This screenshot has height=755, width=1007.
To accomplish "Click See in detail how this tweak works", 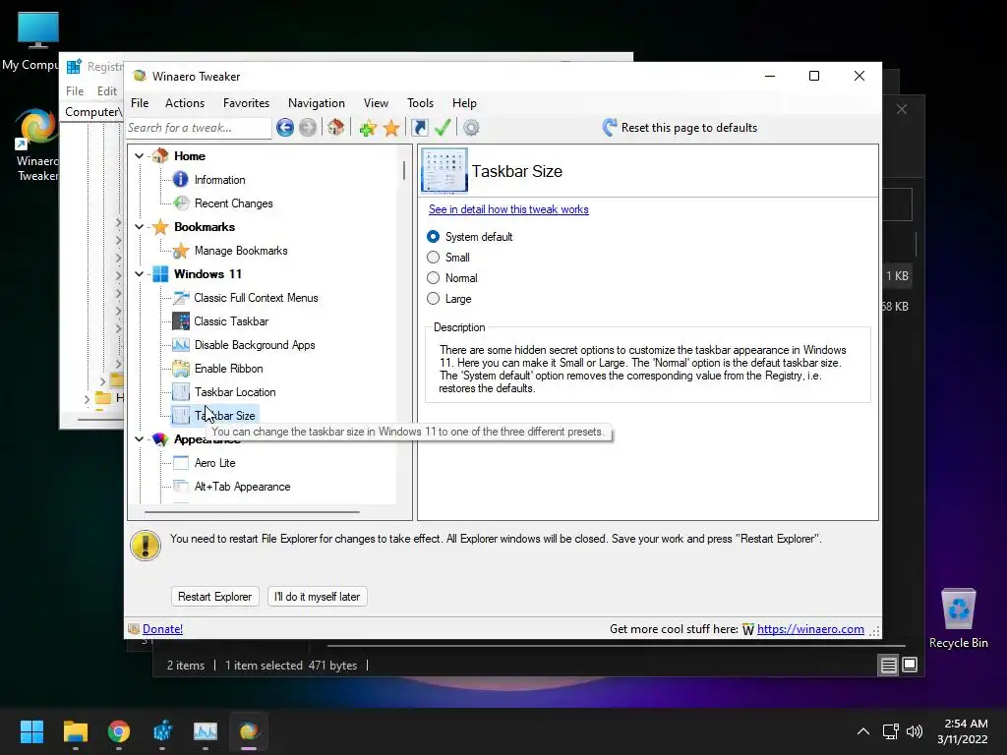I will point(508,209).
